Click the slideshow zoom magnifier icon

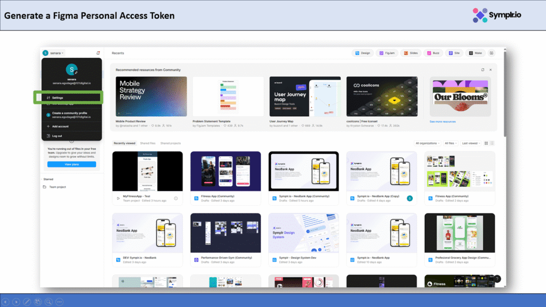point(49,302)
